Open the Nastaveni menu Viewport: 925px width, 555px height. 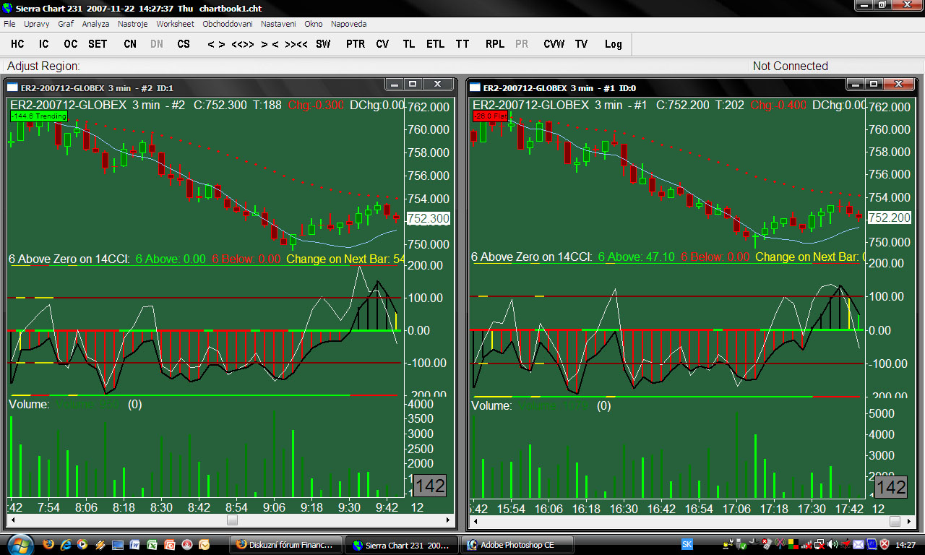click(x=278, y=24)
